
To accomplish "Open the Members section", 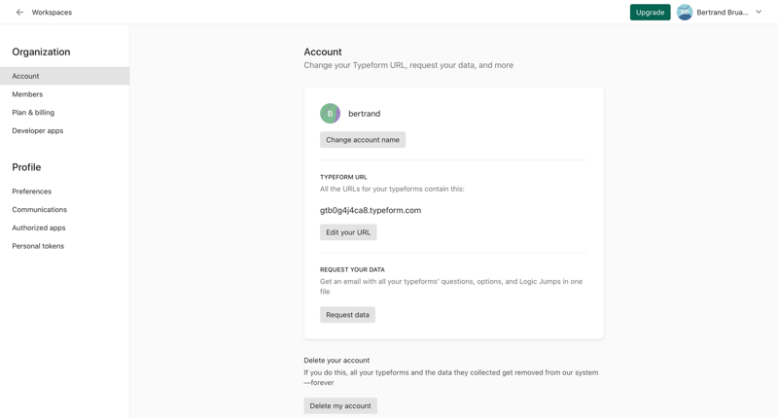I will 27,94.
